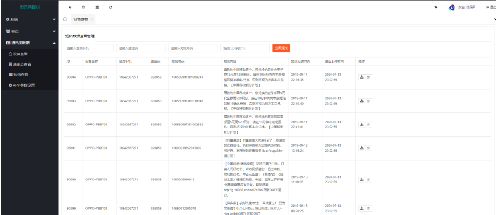Focus the 请输入短信号码 input field
Screen dimensions: 496x215
tap(193, 48)
